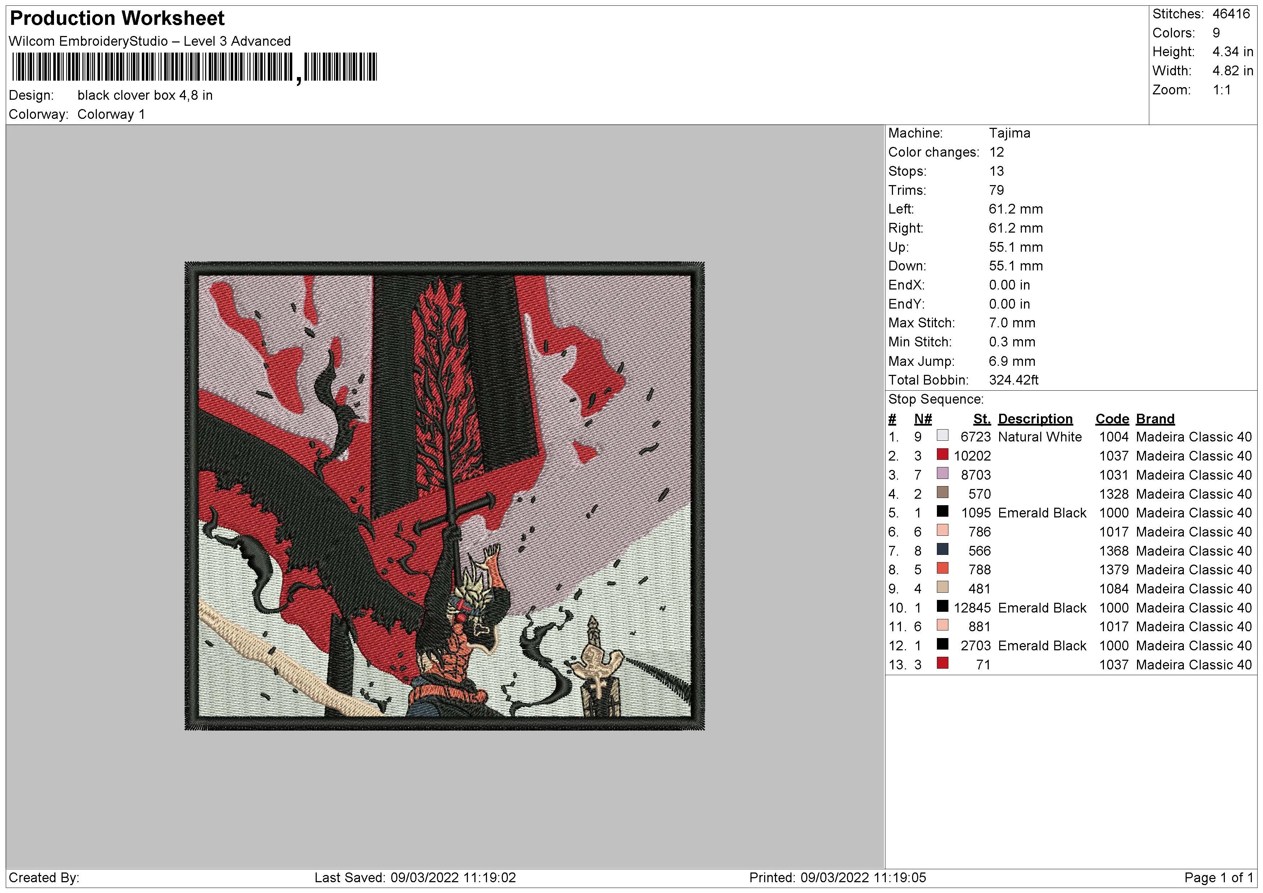Screen dimensions: 1263x893
Task: Click the Height value 4.34 in
Action: [1233, 52]
